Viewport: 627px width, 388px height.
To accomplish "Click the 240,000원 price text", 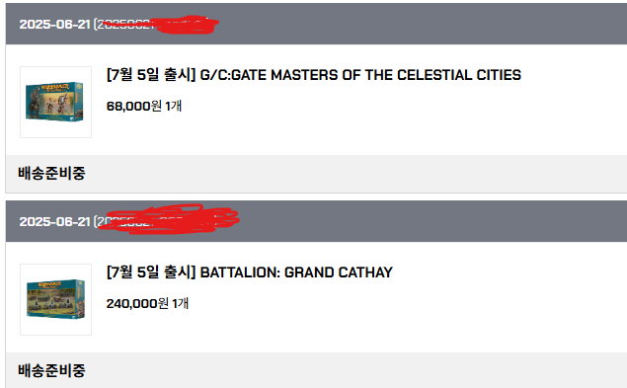I will pos(137,304).
